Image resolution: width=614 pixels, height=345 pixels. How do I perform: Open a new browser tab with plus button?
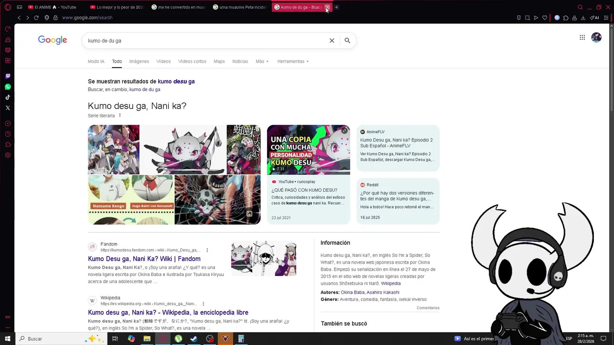pyautogui.click(x=336, y=7)
